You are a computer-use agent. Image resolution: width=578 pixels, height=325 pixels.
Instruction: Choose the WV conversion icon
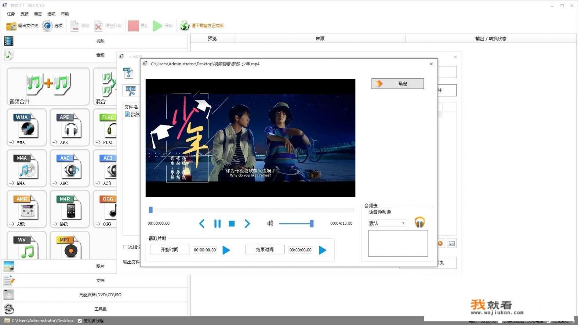click(x=27, y=245)
